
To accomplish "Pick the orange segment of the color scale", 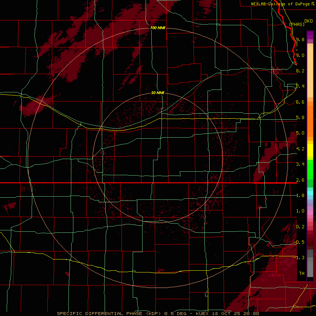I will 310,121.
